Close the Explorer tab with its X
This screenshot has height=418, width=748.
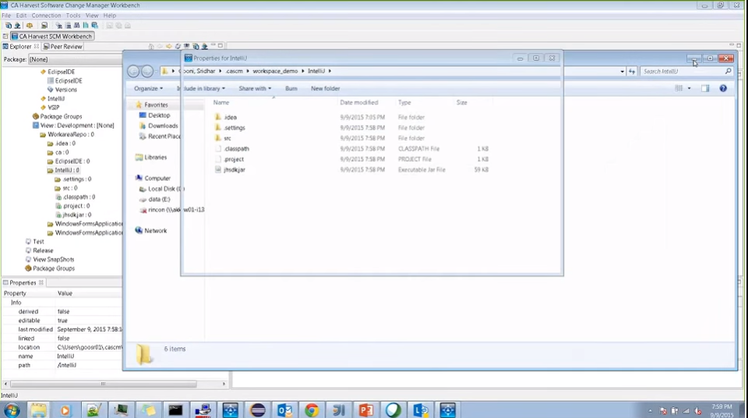point(37,46)
